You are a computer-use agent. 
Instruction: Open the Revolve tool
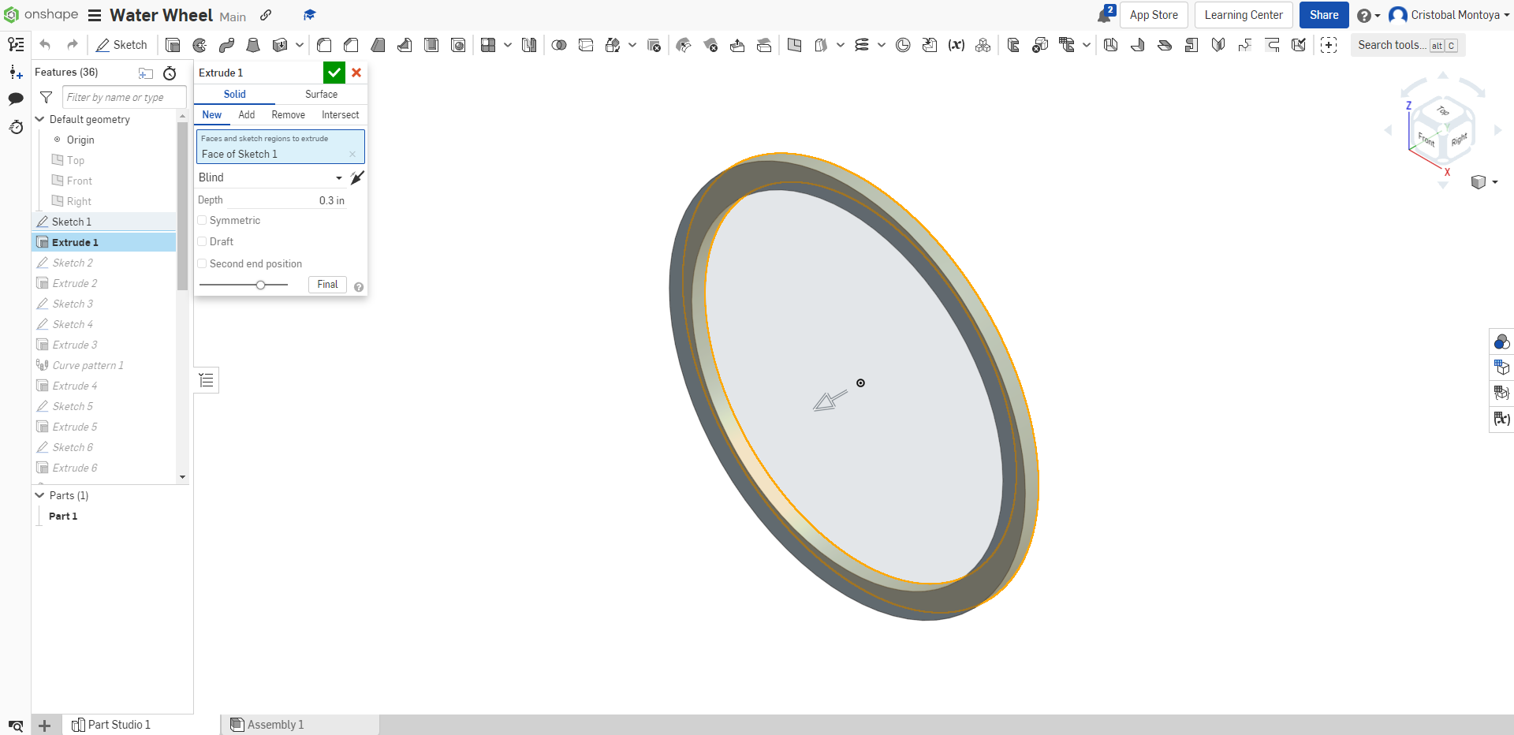tap(199, 45)
